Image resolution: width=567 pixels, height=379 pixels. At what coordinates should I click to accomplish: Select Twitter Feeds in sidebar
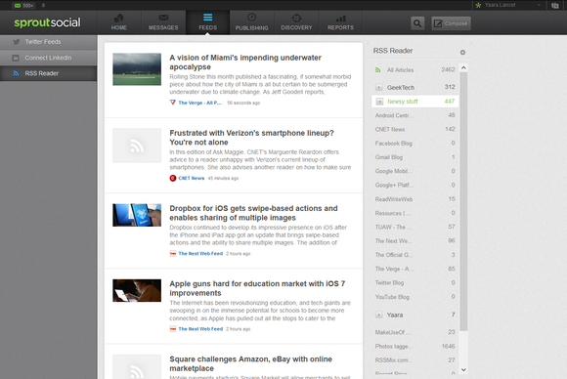(x=49, y=42)
